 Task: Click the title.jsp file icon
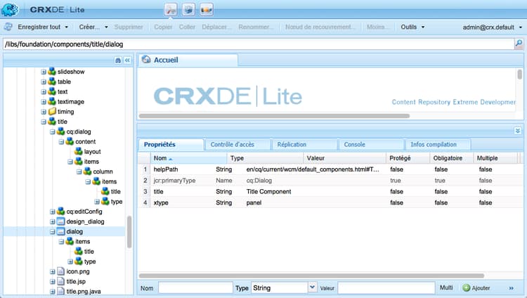click(x=61, y=281)
